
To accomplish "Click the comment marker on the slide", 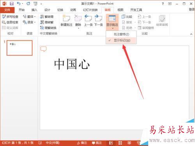I will click(x=44, y=49).
